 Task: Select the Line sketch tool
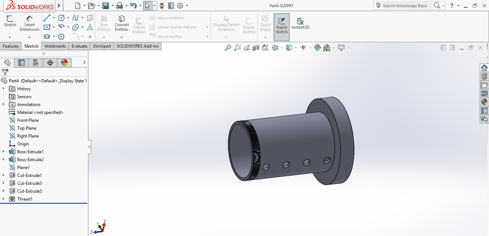[x=47, y=18]
